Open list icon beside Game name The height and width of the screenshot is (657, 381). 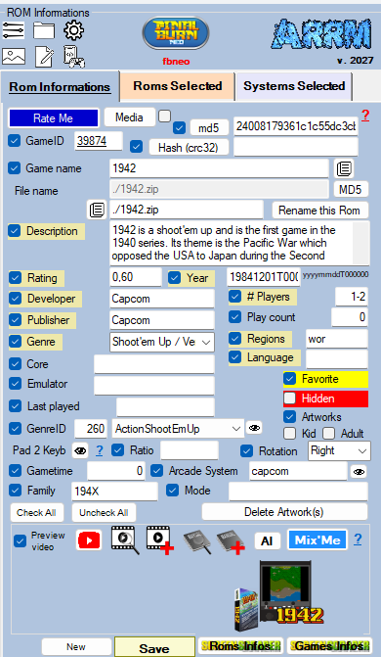[x=344, y=168]
